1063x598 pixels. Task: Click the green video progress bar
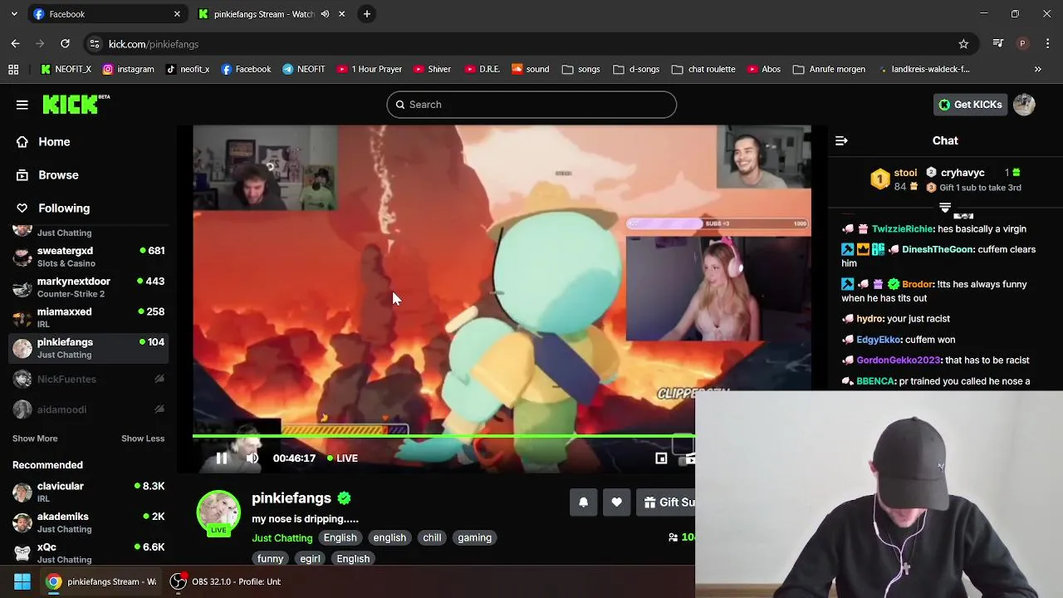(x=443, y=435)
